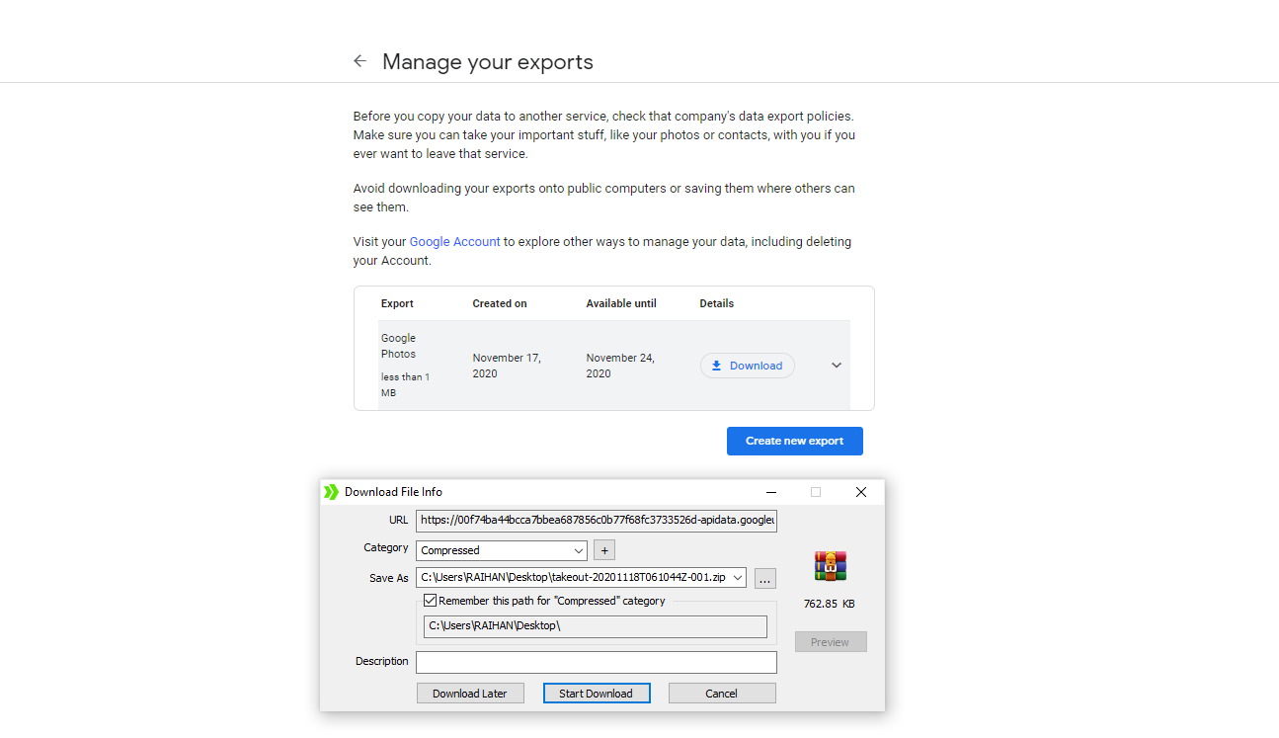Click Start Download in the dialog
Viewport: 1279px width, 738px height.
coord(597,694)
